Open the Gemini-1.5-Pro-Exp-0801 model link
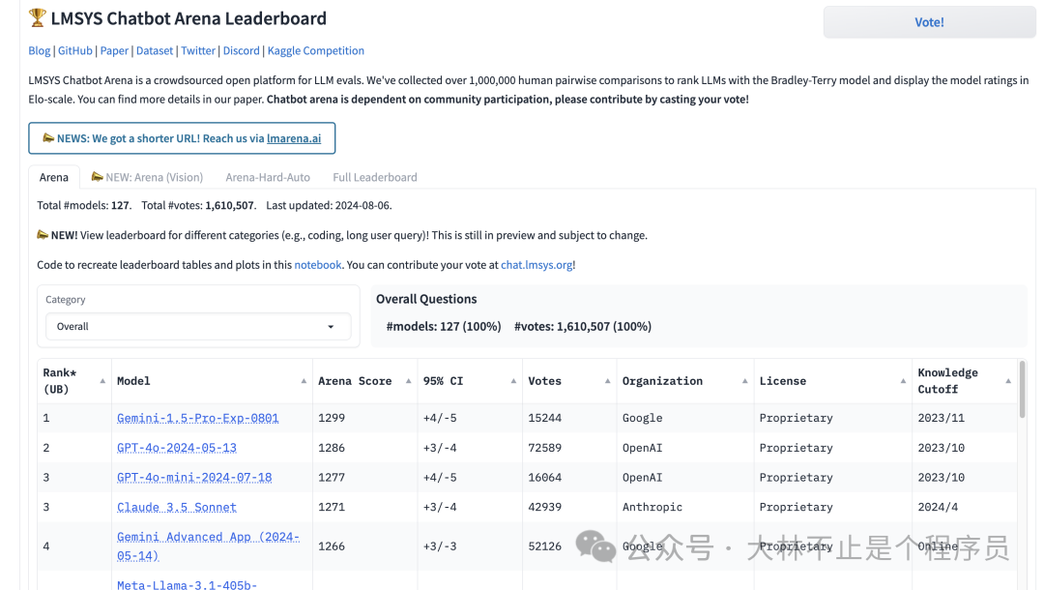Image resolution: width=1044 pixels, height=590 pixels. tap(197, 418)
